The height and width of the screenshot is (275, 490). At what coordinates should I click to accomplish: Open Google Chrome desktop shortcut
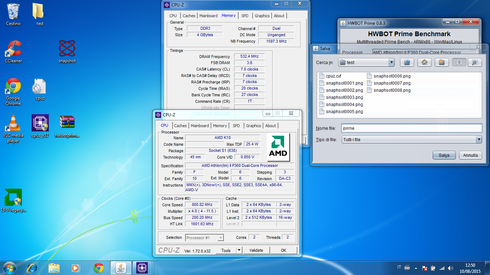coord(13,91)
